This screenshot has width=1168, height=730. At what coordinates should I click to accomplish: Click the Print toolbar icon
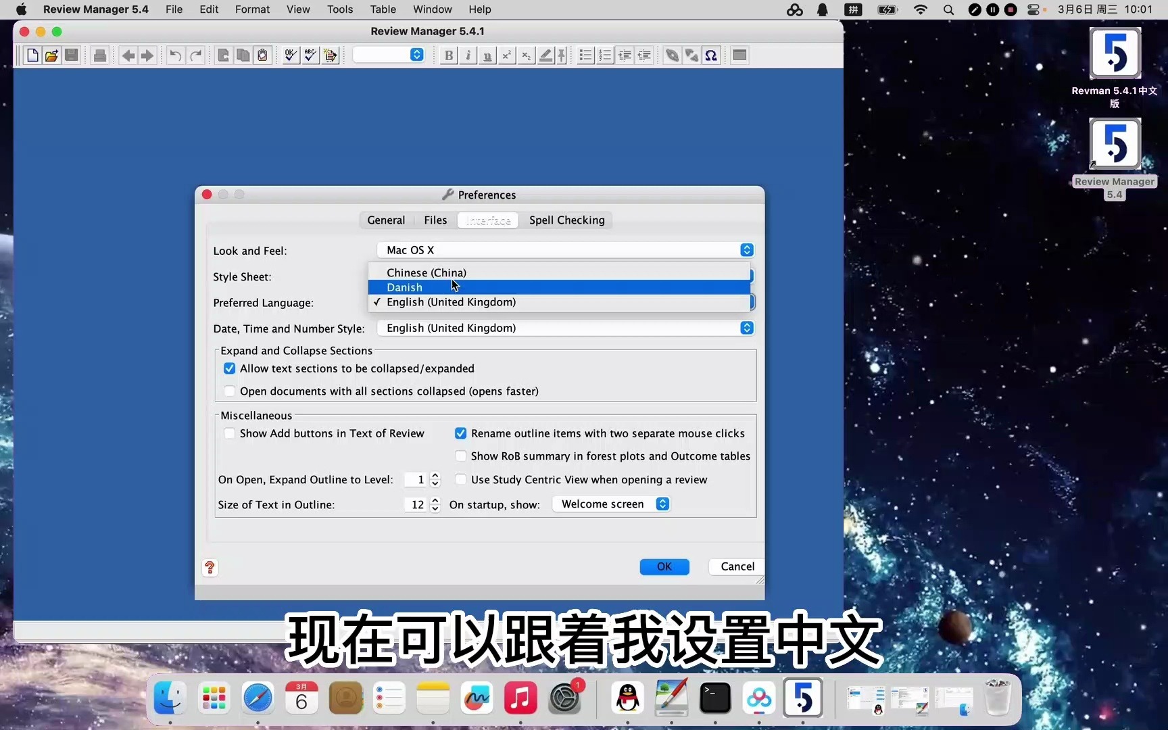click(99, 55)
